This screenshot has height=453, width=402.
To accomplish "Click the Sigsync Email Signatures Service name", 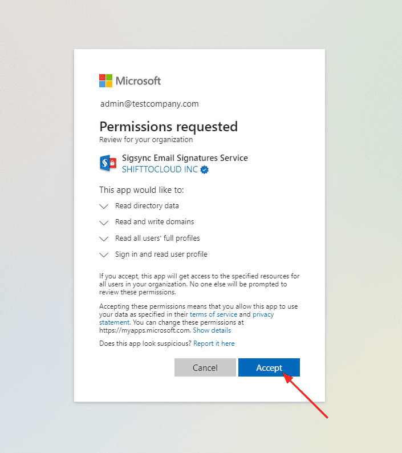I will 185,158.
